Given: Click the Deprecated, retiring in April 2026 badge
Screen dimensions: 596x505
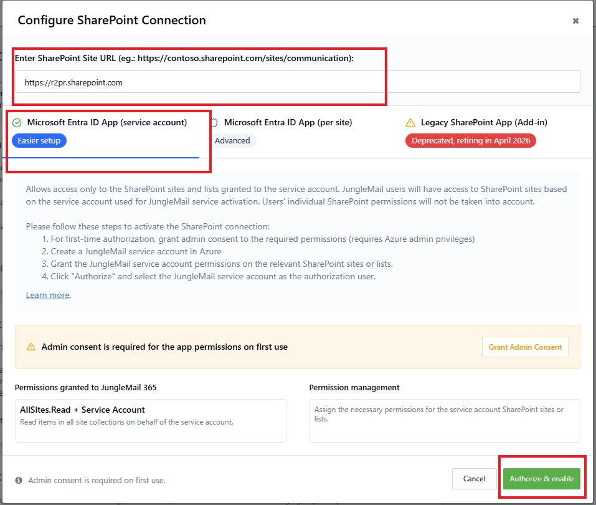Looking at the screenshot, I should 471,141.
